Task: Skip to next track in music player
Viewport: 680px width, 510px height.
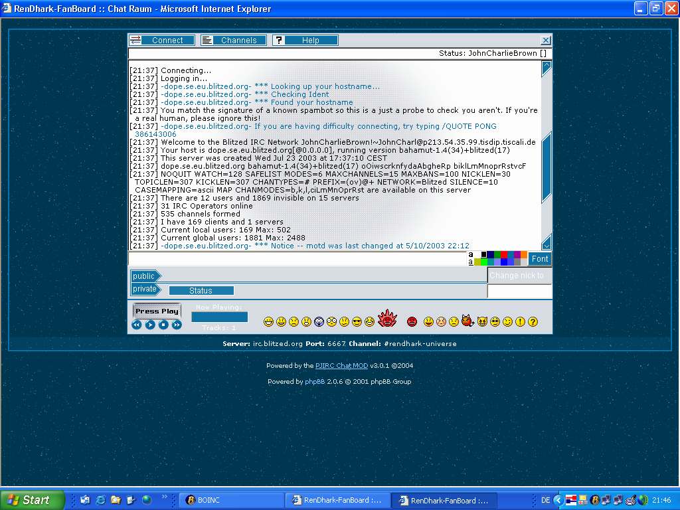Action: (177, 325)
